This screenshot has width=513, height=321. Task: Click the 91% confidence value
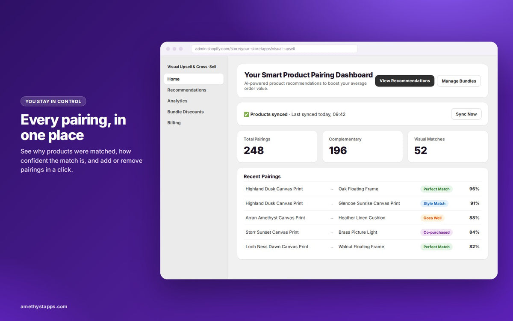(475, 203)
